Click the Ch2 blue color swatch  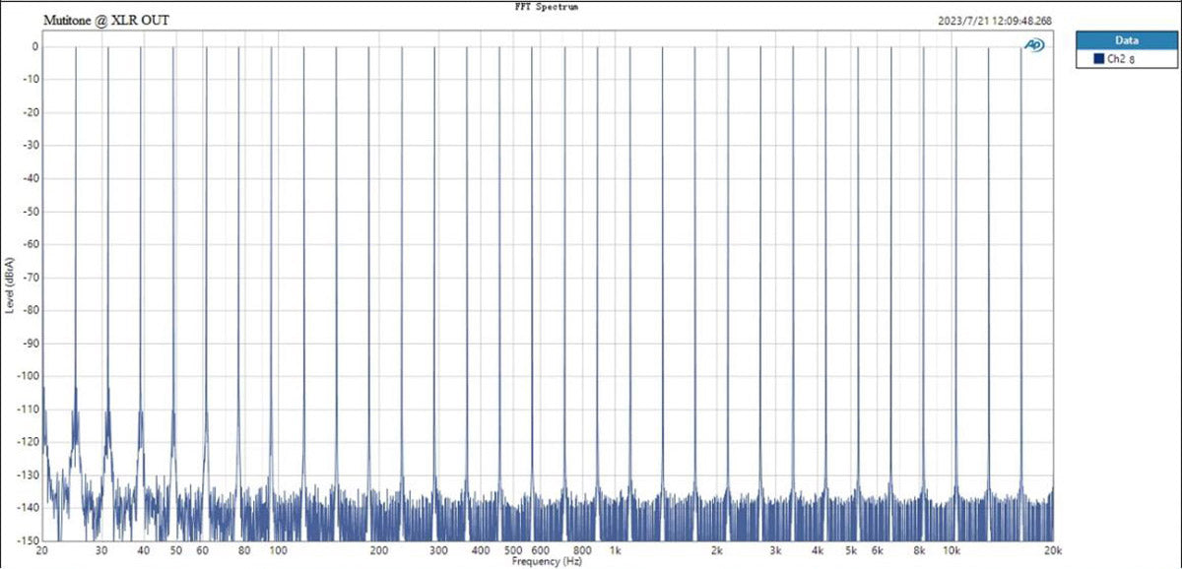[x=1098, y=60]
